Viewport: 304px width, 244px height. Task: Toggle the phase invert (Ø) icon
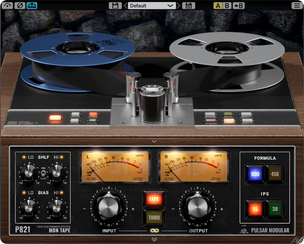pos(20,5)
